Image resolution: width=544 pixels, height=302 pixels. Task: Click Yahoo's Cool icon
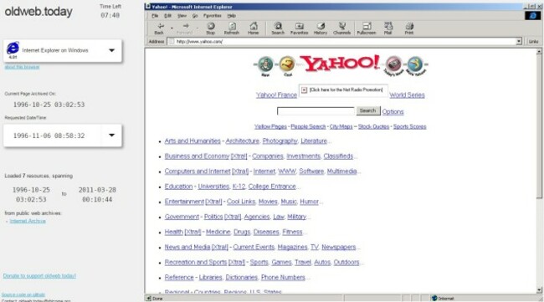287,66
